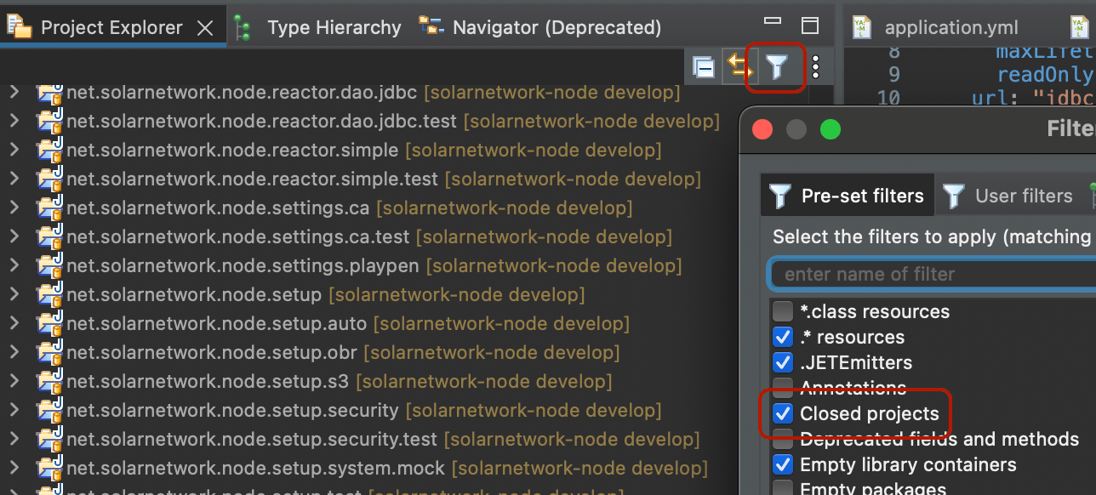Click the Project Explorer folder tab icon
Viewport: 1096px width, 495px height.
[x=19, y=26]
